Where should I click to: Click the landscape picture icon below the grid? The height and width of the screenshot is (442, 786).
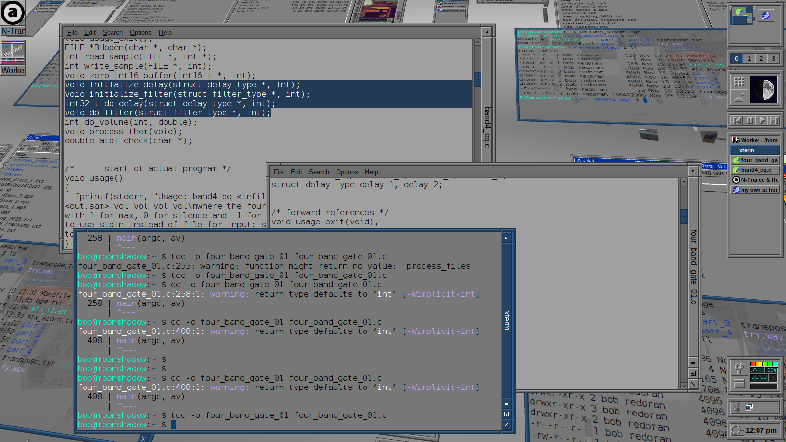point(739,97)
